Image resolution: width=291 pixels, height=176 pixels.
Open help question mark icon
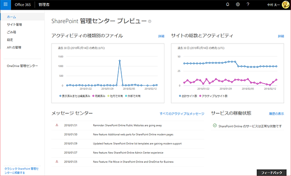tap(248, 4)
